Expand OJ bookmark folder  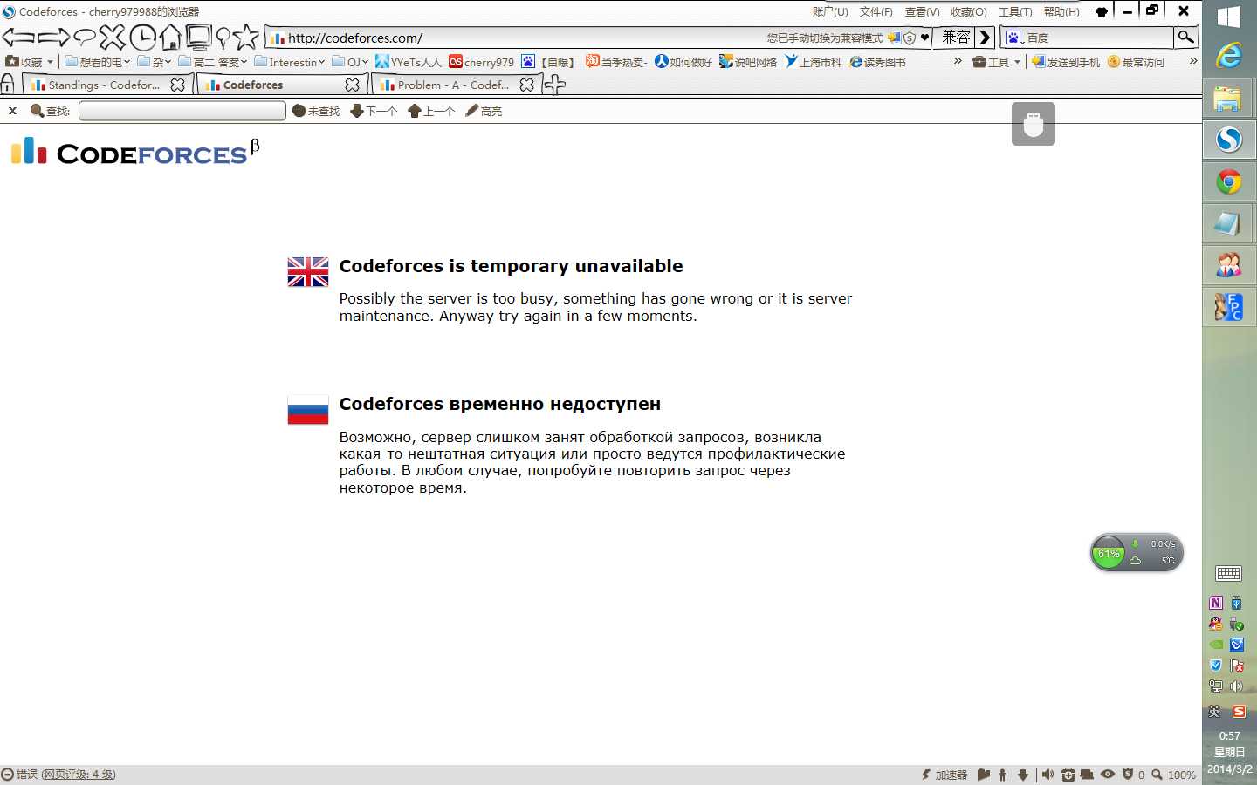coord(349,62)
